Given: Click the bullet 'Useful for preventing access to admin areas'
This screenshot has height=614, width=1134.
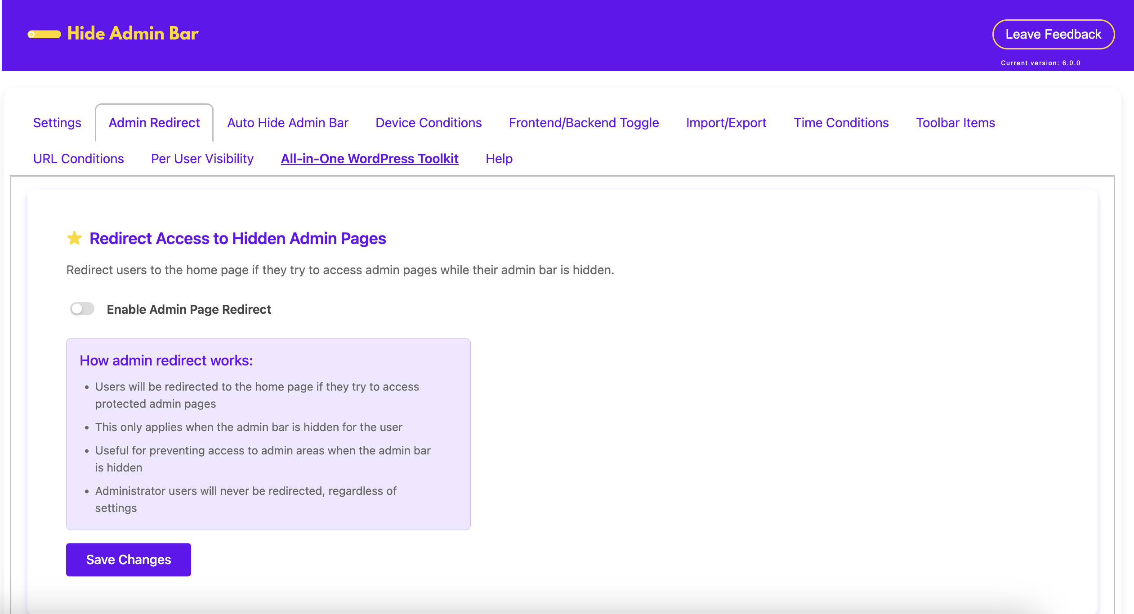Looking at the screenshot, I should coord(263,459).
